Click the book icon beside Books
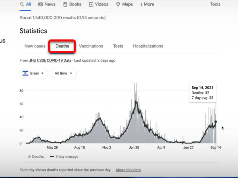238x178 pixels. pyautogui.click(x=65, y=5)
